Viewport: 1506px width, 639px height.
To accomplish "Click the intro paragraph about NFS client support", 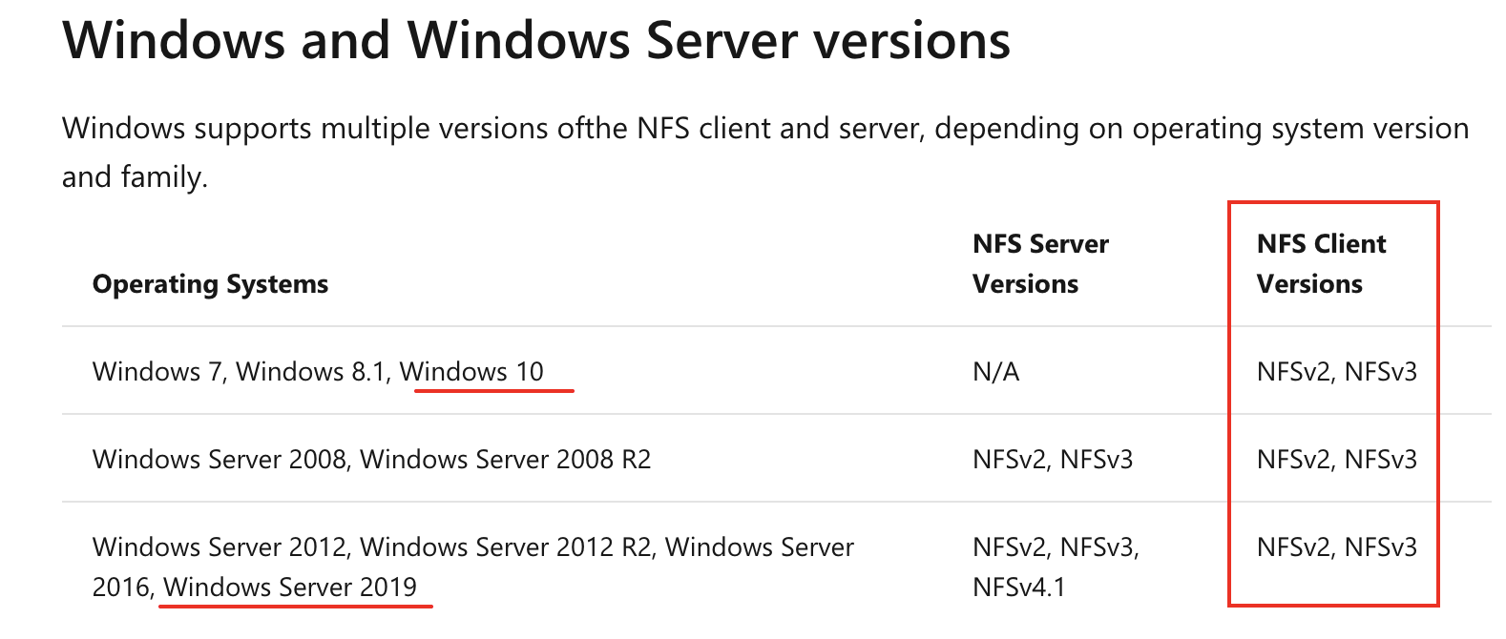I will click(765, 152).
